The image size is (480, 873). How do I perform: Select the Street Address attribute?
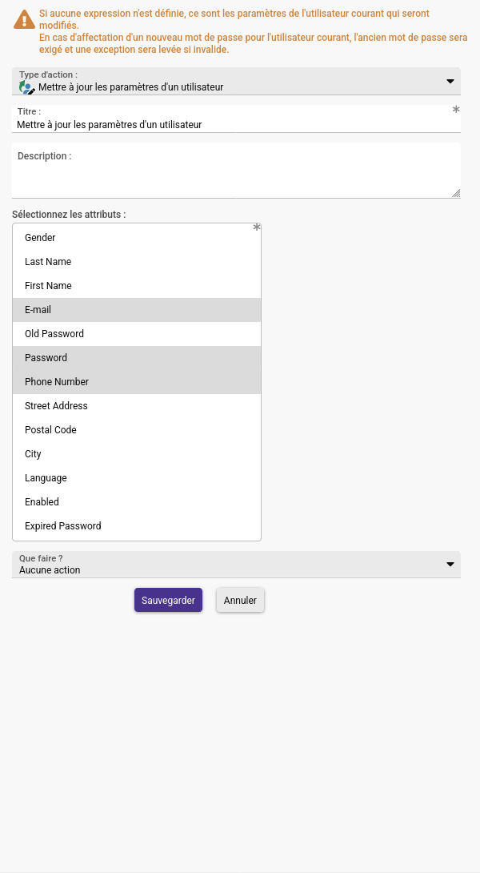pos(136,406)
